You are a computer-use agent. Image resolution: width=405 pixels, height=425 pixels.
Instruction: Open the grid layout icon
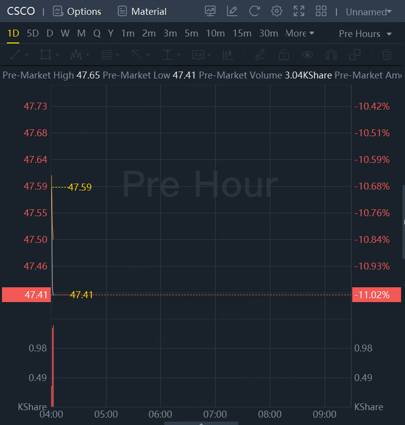321,11
